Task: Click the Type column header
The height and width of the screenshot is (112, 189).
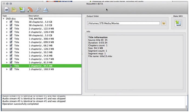Action: (13, 16)
